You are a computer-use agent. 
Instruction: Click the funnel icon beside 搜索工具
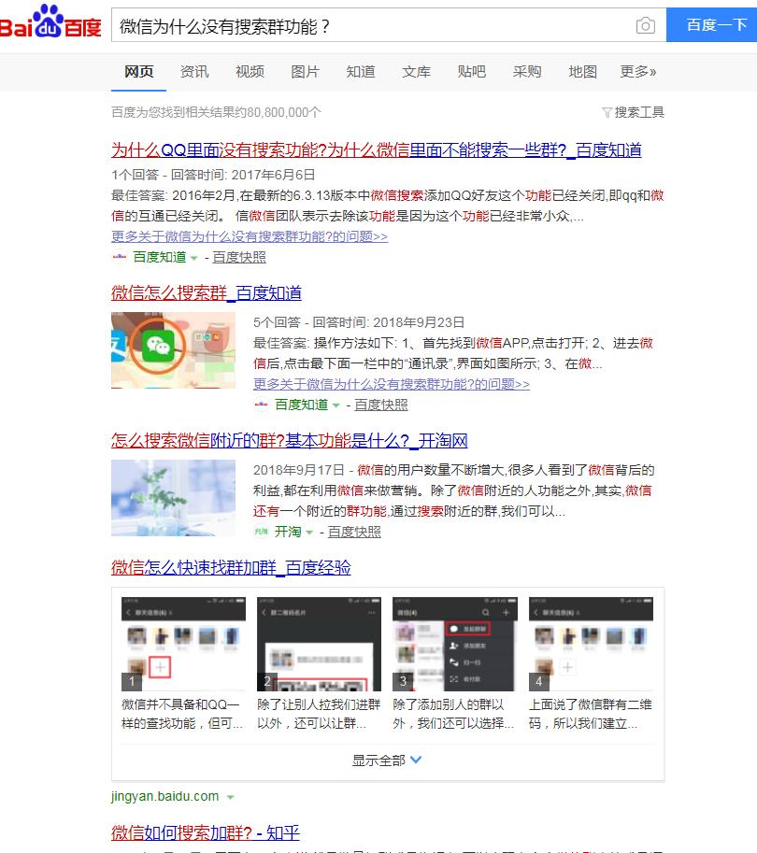tap(608, 111)
